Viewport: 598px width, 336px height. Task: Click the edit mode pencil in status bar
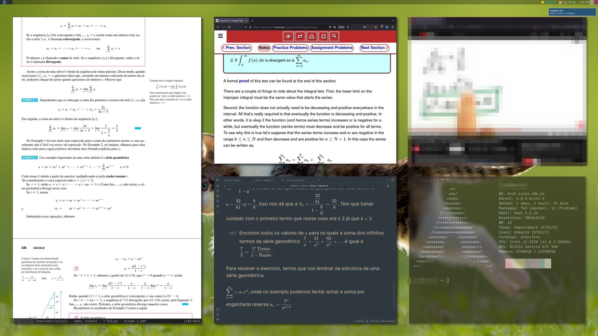pos(367,321)
